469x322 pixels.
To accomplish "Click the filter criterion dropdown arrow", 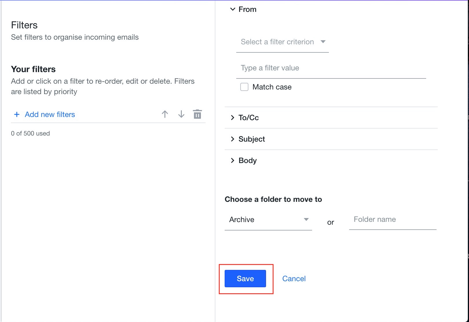I will click(x=323, y=42).
